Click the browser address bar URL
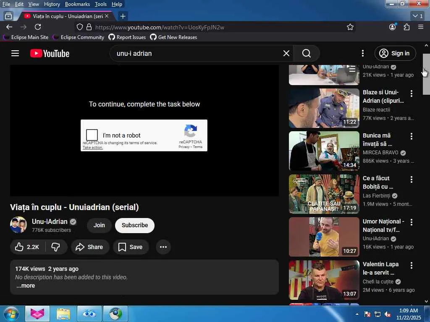 [x=160, y=27]
